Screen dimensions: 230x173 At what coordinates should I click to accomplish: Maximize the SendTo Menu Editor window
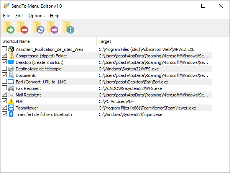click(203, 6)
